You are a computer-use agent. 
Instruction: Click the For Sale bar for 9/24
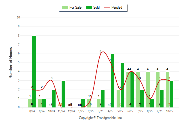coord(40,103)
